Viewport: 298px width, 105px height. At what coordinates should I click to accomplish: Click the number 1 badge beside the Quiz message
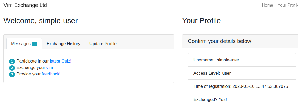click(x=12, y=61)
